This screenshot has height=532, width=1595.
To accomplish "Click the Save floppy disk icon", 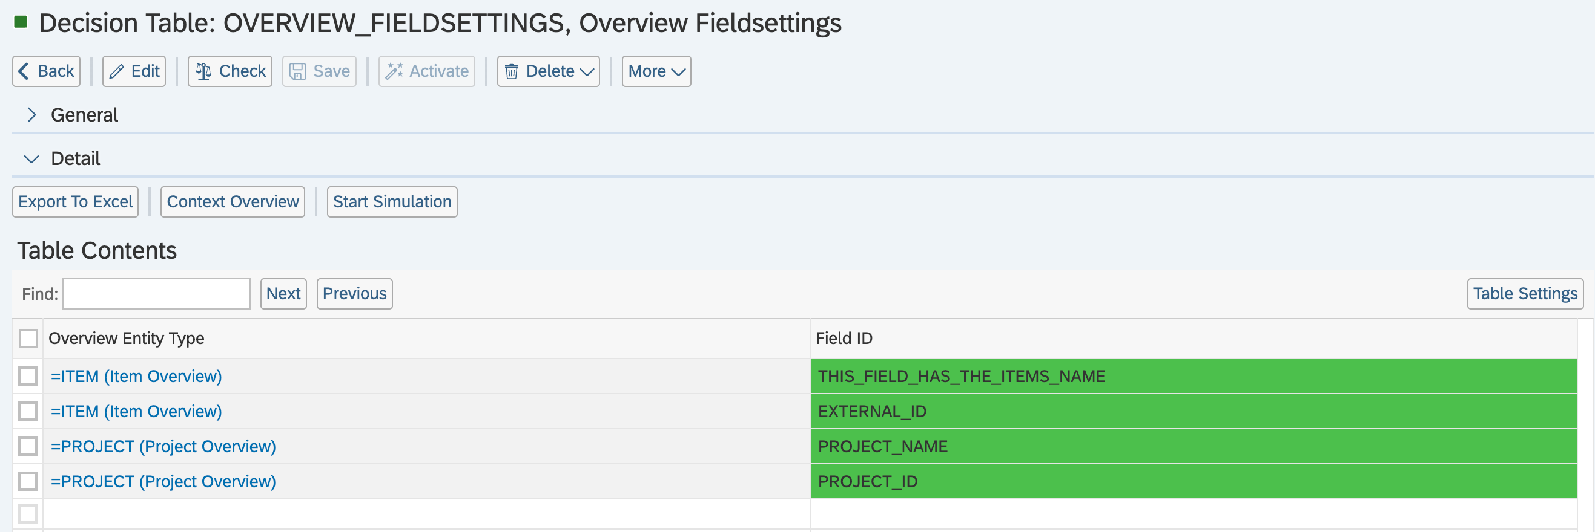I will tap(298, 72).
